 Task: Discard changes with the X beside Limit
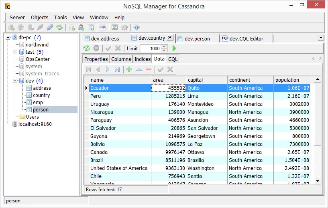(x=118, y=48)
